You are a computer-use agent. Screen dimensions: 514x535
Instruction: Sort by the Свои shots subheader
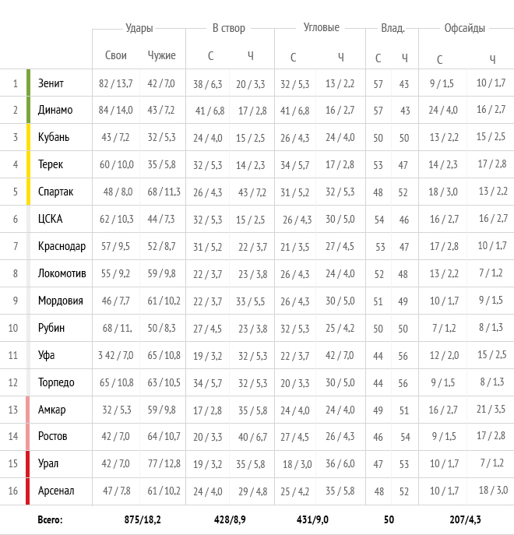pyautogui.click(x=116, y=55)
